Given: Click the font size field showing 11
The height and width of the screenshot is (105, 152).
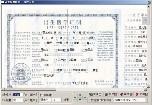Looking at the screenshot, I should [56, 100].
